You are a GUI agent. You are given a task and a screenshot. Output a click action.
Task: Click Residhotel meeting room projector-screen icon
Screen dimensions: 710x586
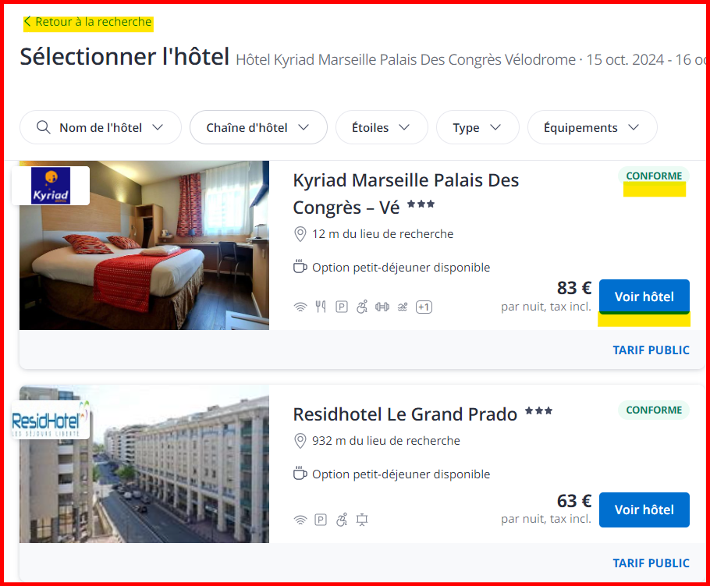[x=362, y=520]
